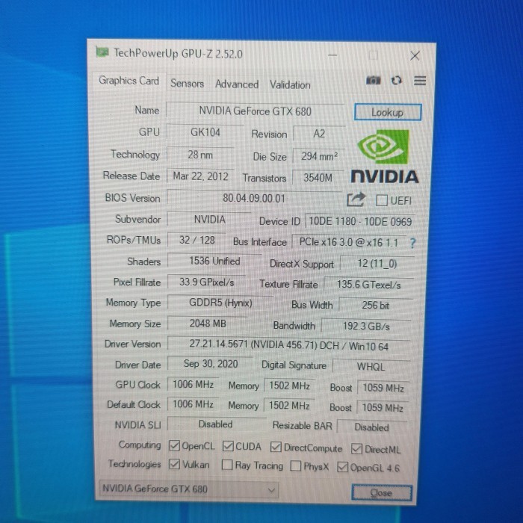
Task: Click the NVIDIA logo image
Action: (385, 157)
